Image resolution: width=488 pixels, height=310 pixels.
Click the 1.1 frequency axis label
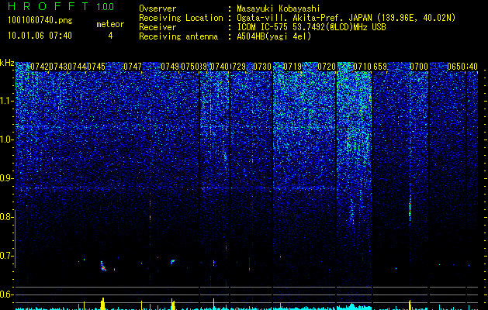6,101
